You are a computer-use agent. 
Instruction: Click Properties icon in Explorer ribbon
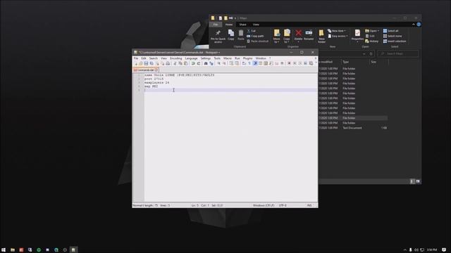coord(357,35)
